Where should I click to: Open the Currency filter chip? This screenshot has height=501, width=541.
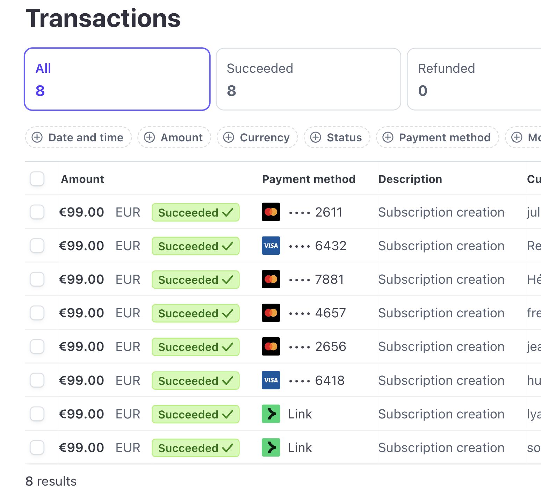click(257, 137)
